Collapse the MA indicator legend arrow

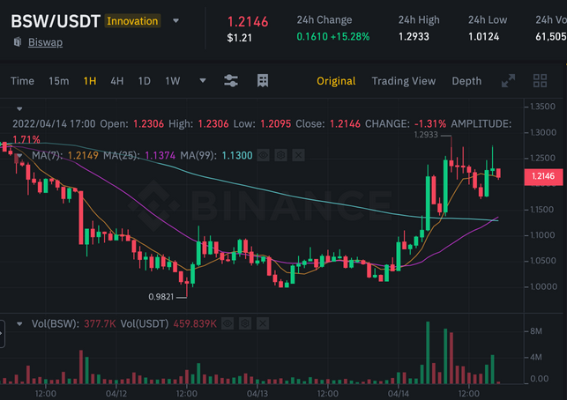click(x=19, y=156)
